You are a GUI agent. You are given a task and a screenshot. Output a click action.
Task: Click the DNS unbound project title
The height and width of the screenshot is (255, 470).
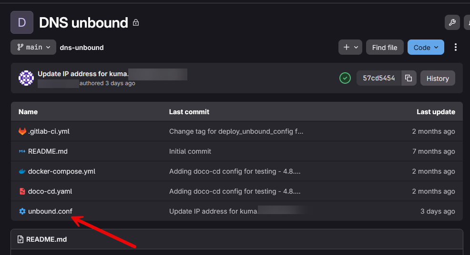(x=83, y=23)
